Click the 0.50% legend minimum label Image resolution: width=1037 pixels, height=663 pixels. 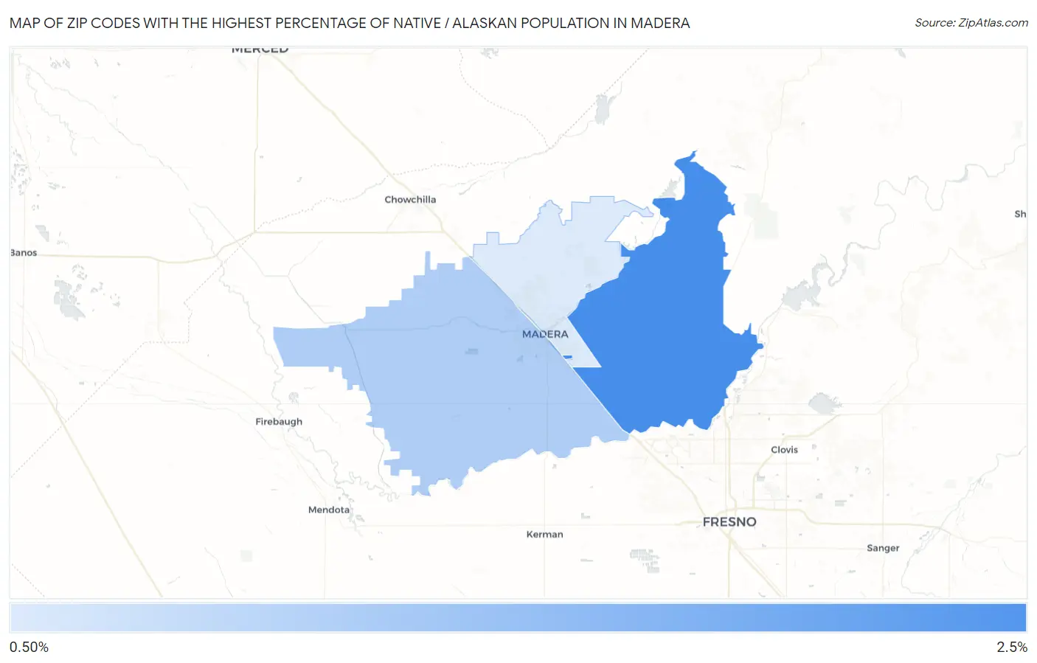29,648
